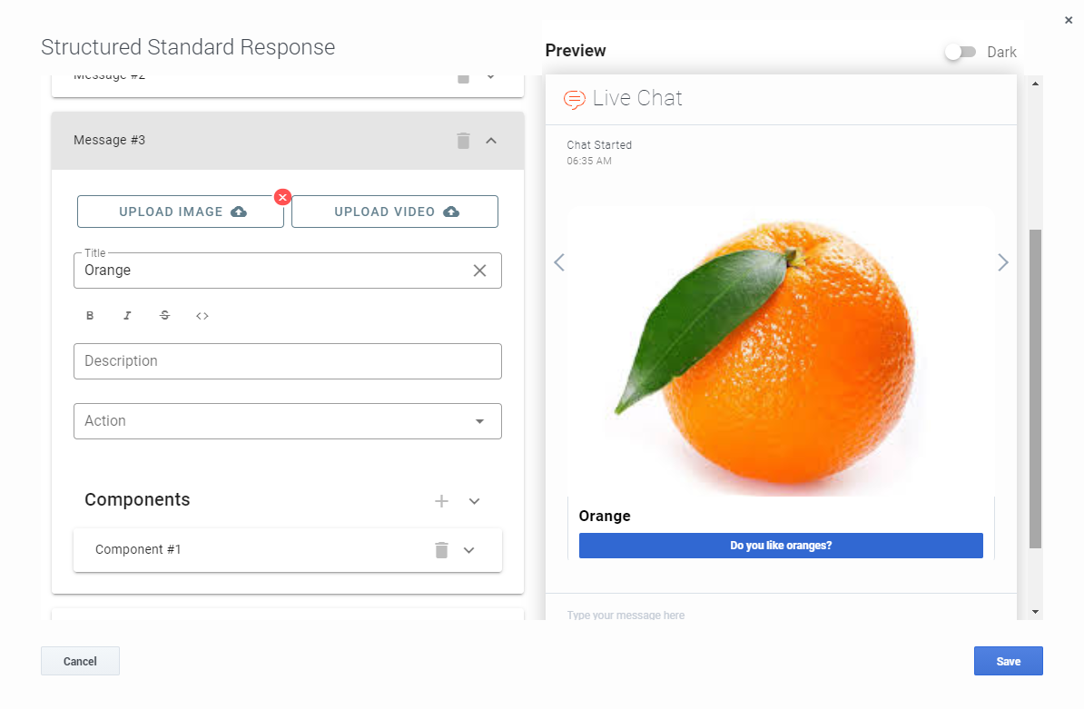
Task: Apply italic formatting to description
Action: [x=127, y=316]
